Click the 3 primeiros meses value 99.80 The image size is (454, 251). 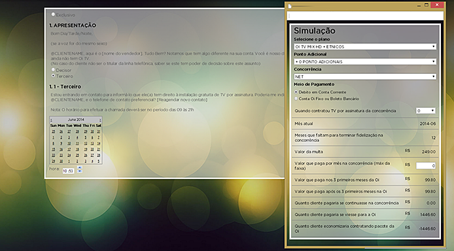pyautogui.click(x=430, y=180)
